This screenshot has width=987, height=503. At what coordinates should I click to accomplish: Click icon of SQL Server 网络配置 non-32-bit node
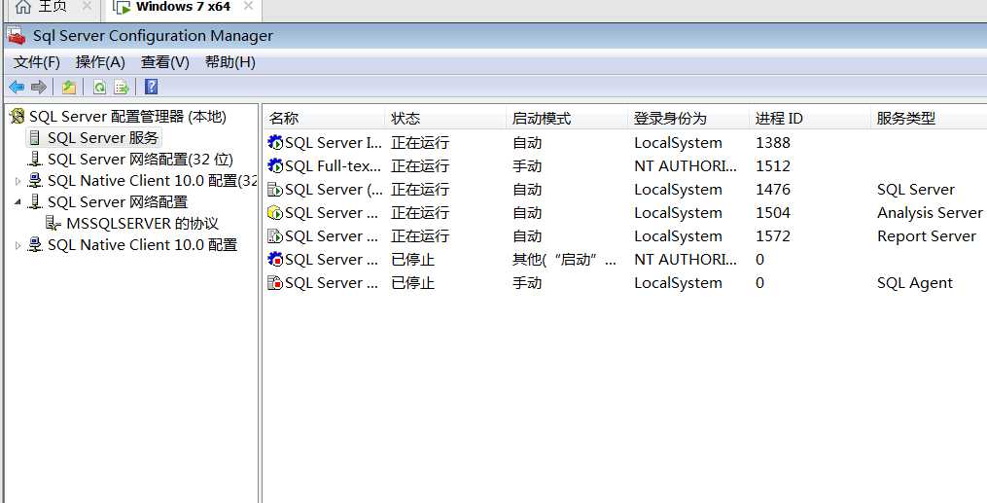[35, 202]
